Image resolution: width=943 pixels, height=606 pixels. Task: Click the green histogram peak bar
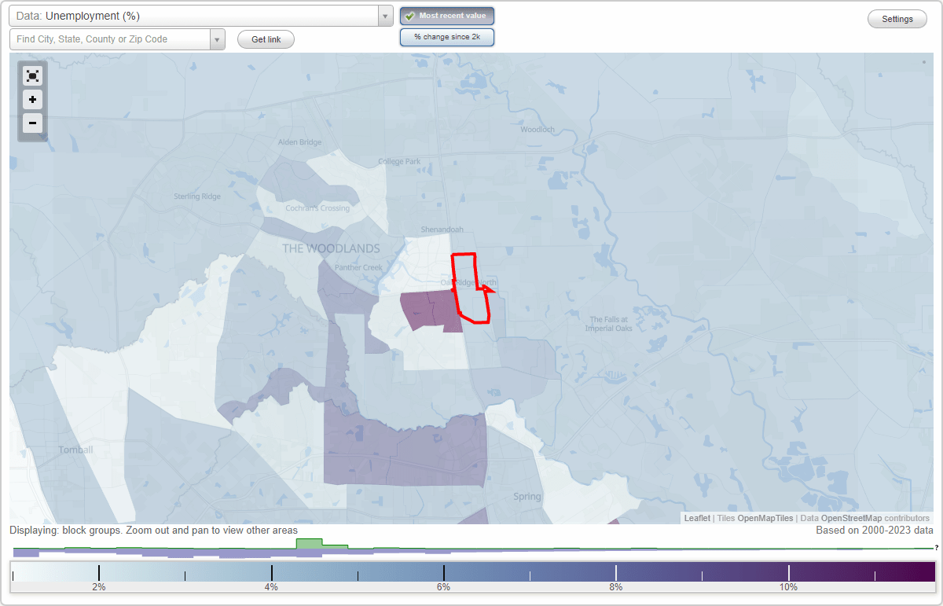pyautogui.click(x=309, y=544)
